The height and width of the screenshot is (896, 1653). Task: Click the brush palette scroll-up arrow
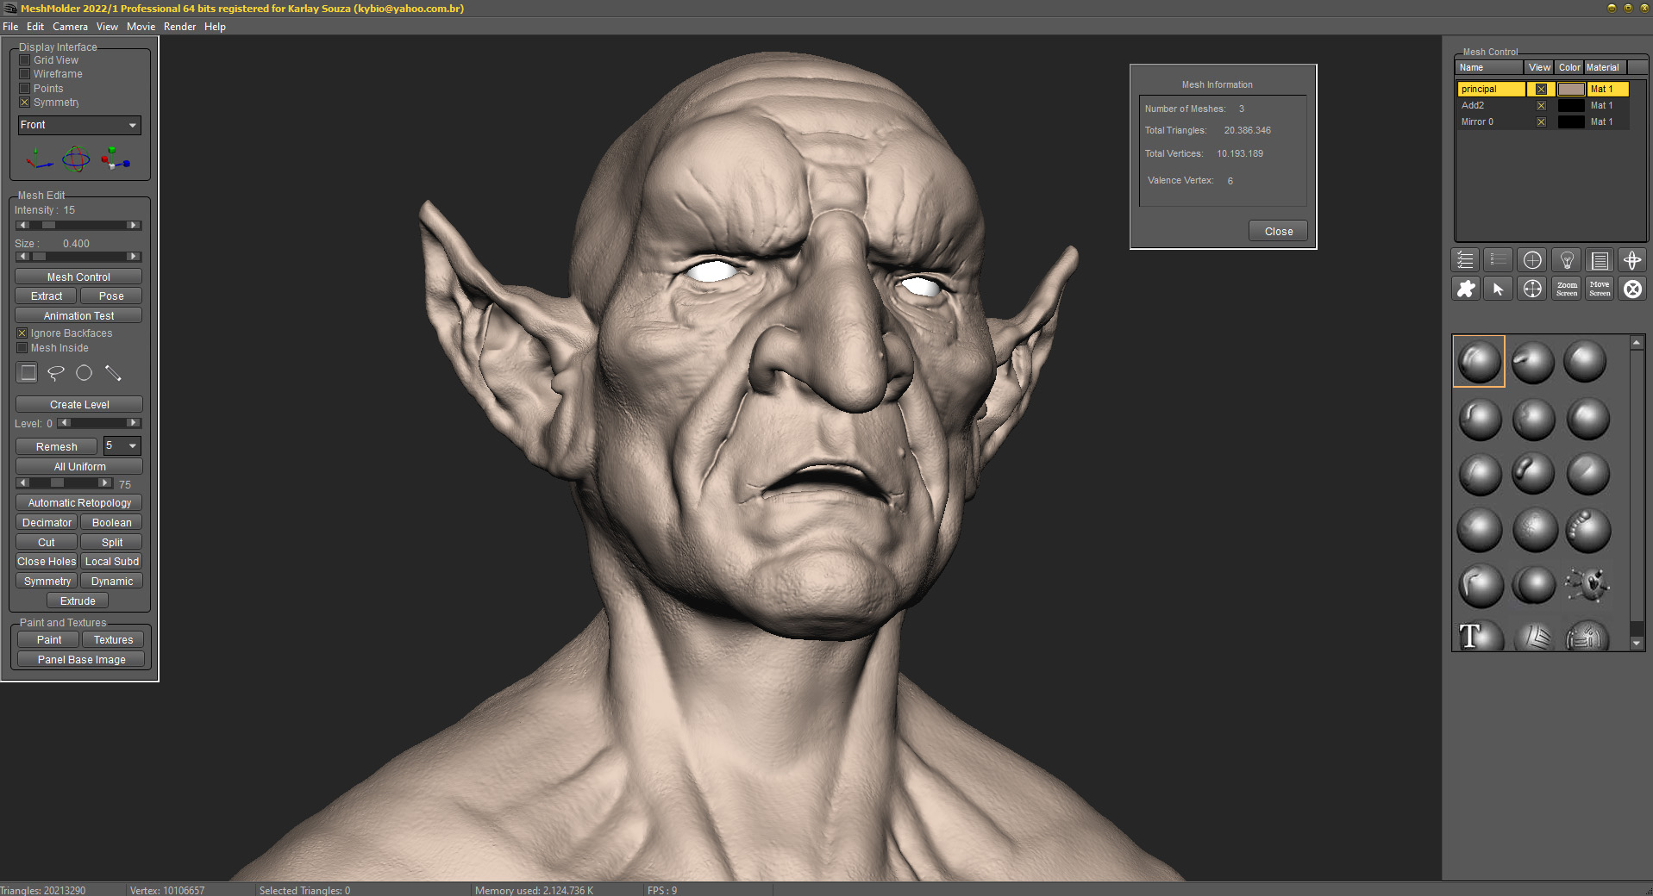tap(1637, 343)
